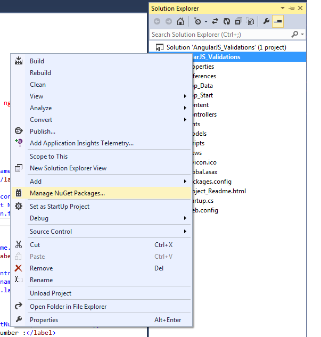Click the StartUp Project gear icon
Viewport: 321px width, 337px height.
[19, 206]
